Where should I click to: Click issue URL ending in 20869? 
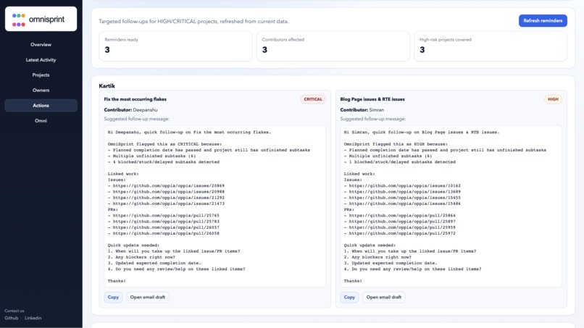169,186
